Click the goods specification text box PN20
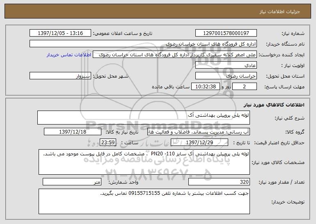This screenshot has width=316, height=224. (144, 162)
